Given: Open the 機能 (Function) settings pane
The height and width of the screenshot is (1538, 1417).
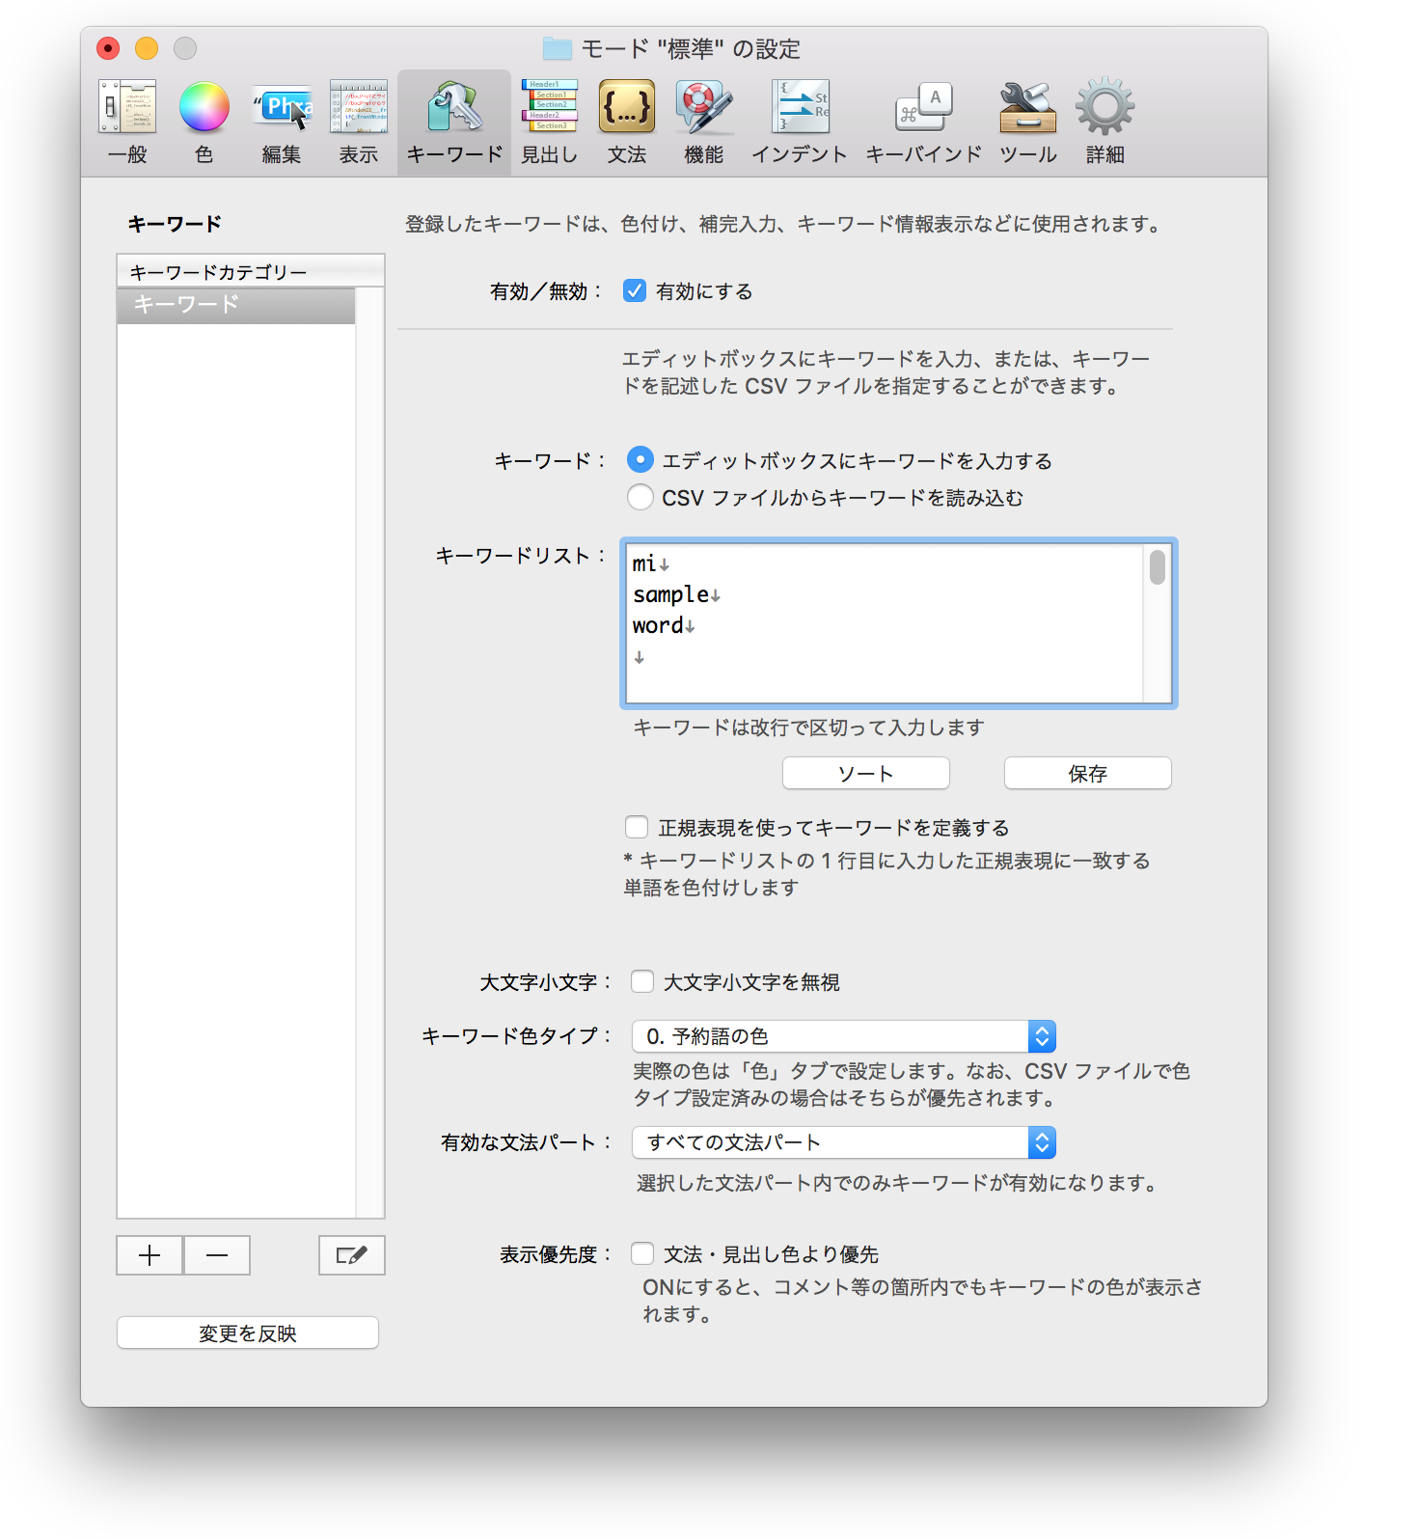Looking at the screenshot, I should click(703, 121).
